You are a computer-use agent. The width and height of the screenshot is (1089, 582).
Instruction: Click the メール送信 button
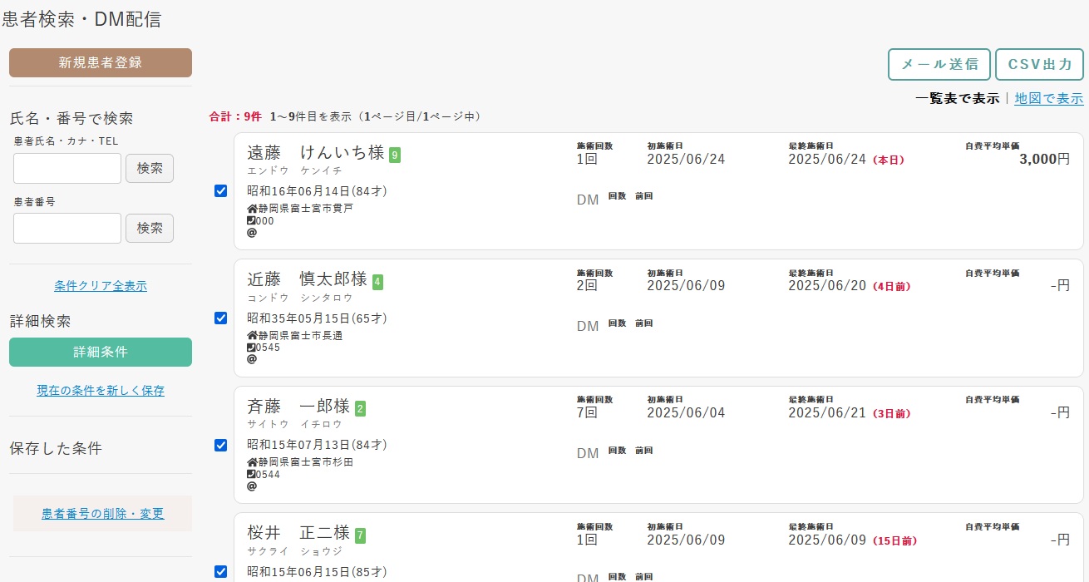(939, 64)
